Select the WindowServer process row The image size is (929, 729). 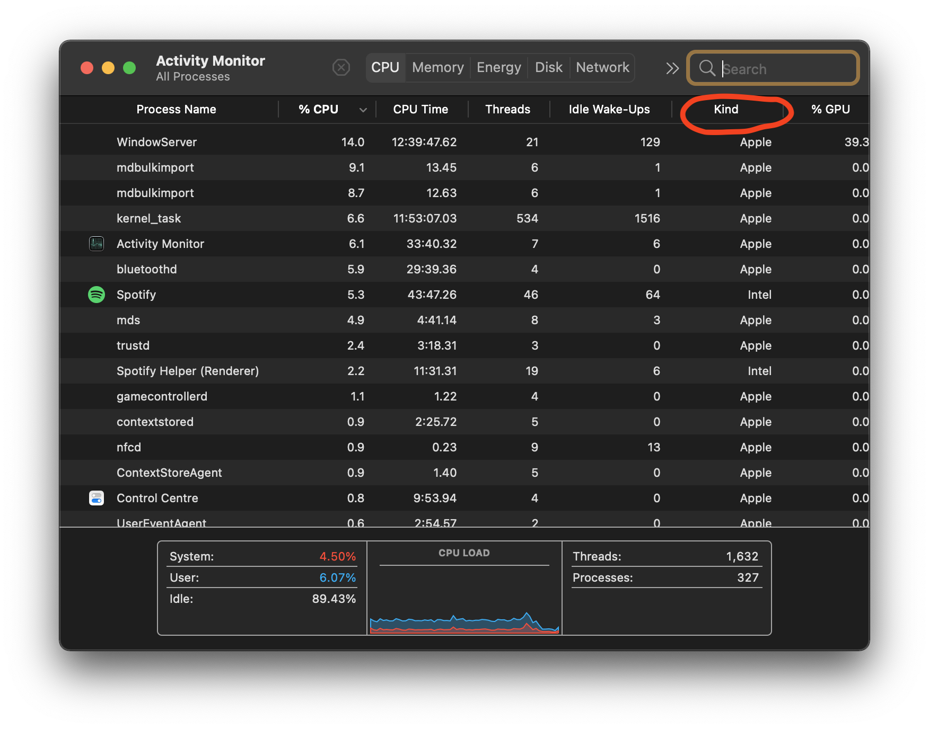(x=464, y=142)
